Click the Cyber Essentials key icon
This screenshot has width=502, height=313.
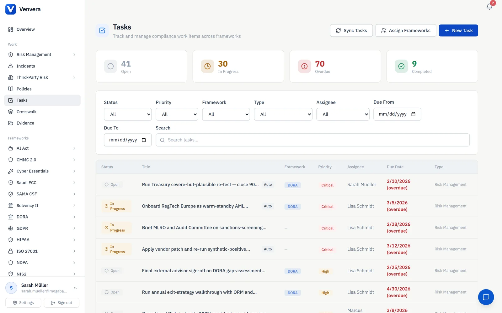coord(11,171)
